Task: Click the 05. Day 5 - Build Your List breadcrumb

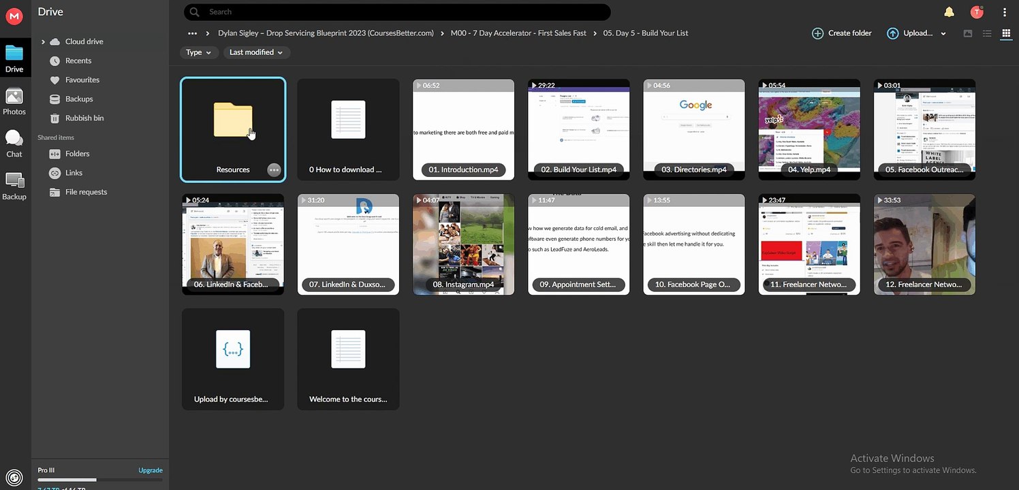Action: pyautogui.click(x=646, y=33)
